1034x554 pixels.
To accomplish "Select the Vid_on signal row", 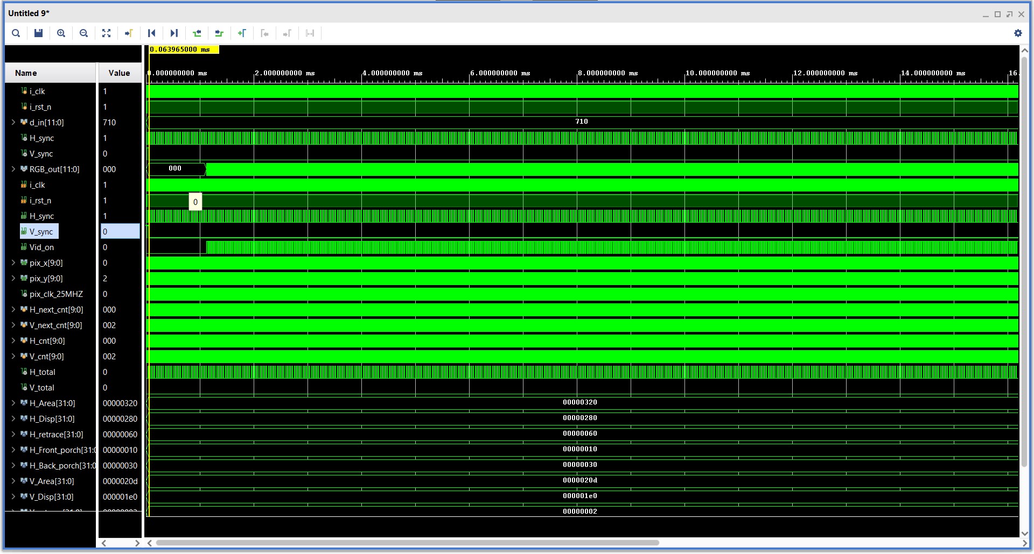I will tap(43, 247).
